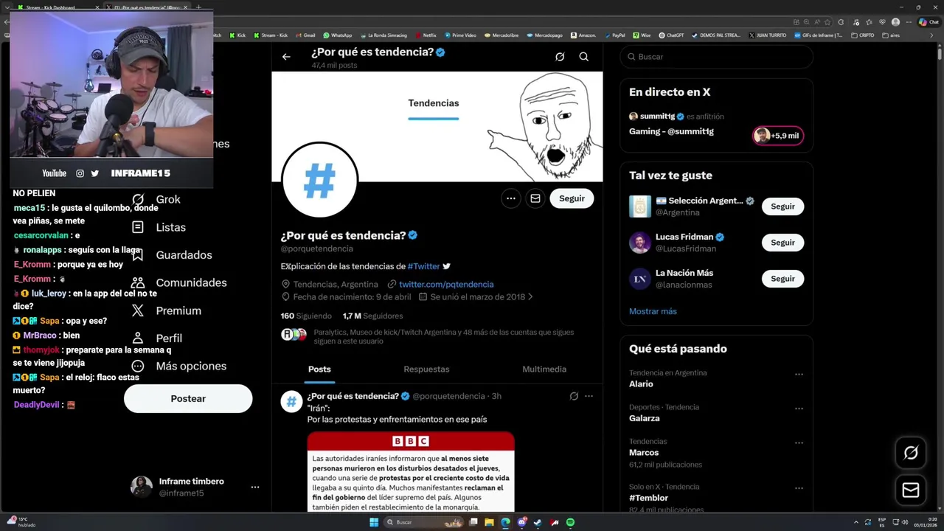This screenshot has height=531, width=944.
Task: Click the profile avatar with hashtag
Action: (319, 180)
